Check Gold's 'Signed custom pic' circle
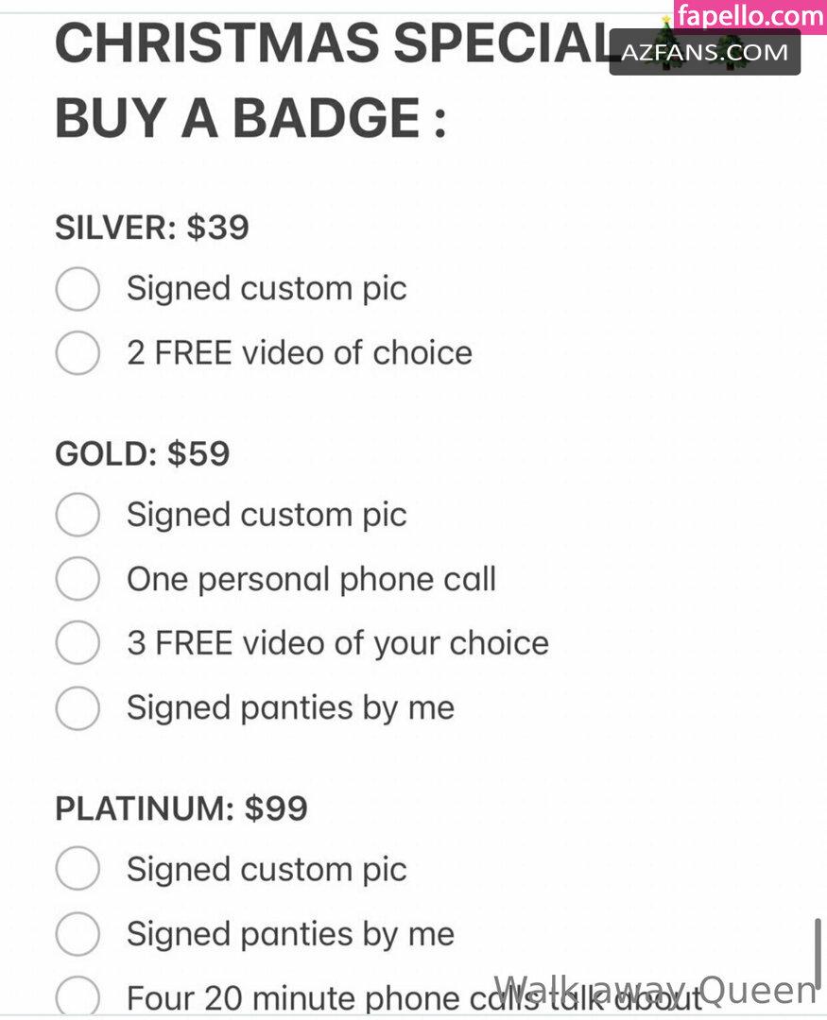 (x=78, y=515)
